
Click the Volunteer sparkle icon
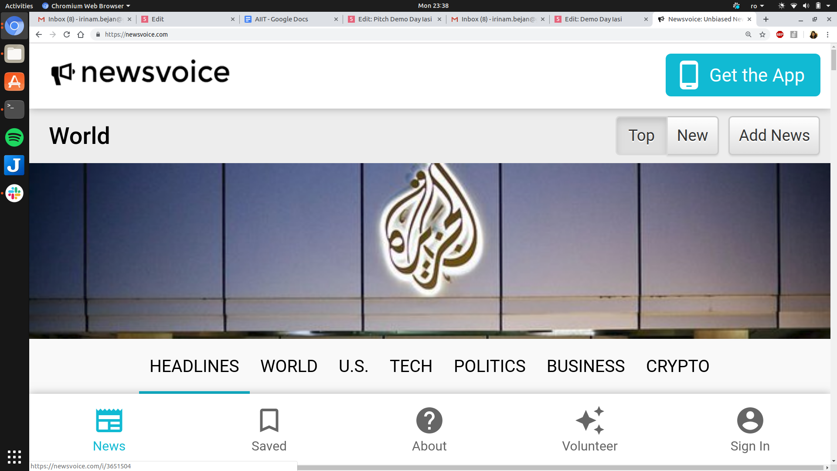(589, 420)
